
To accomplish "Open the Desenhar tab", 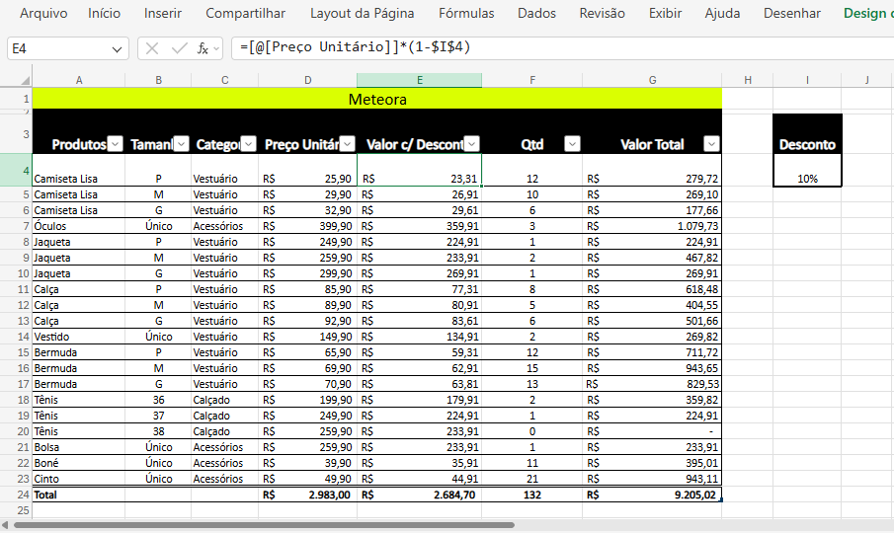I will click(x=792, y=13).
